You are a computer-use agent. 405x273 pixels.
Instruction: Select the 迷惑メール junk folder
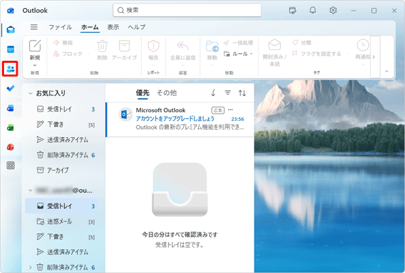(x=61, y=222)
